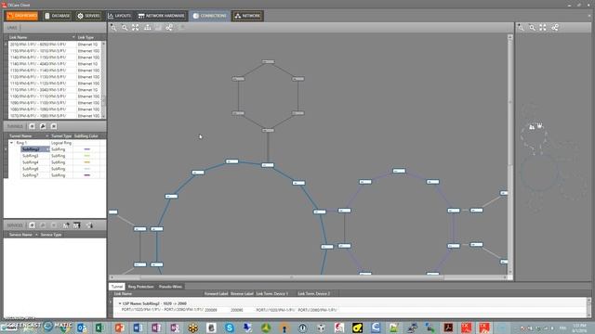Click first M-arrow icon in Services toolbar
The image size is (595, 334).
point(66,225)
